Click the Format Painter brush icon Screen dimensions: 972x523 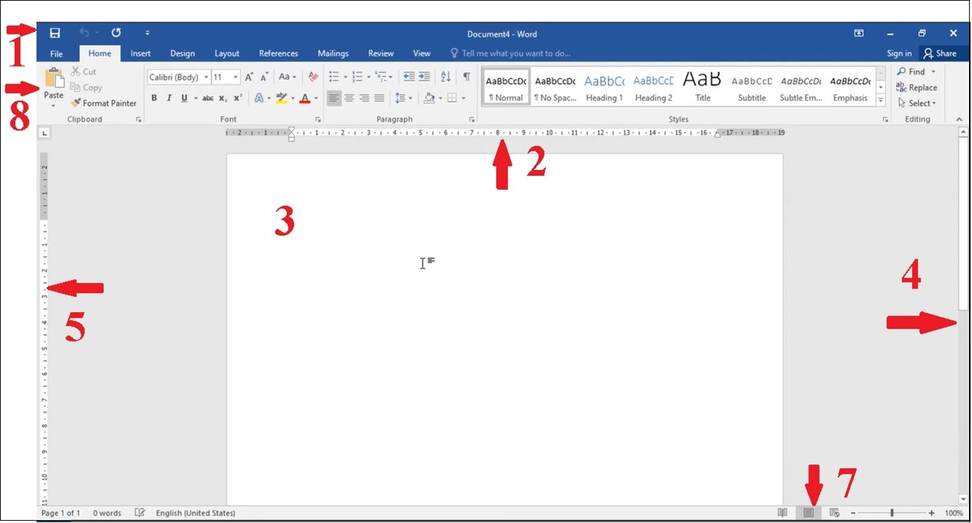click(76, 103)
